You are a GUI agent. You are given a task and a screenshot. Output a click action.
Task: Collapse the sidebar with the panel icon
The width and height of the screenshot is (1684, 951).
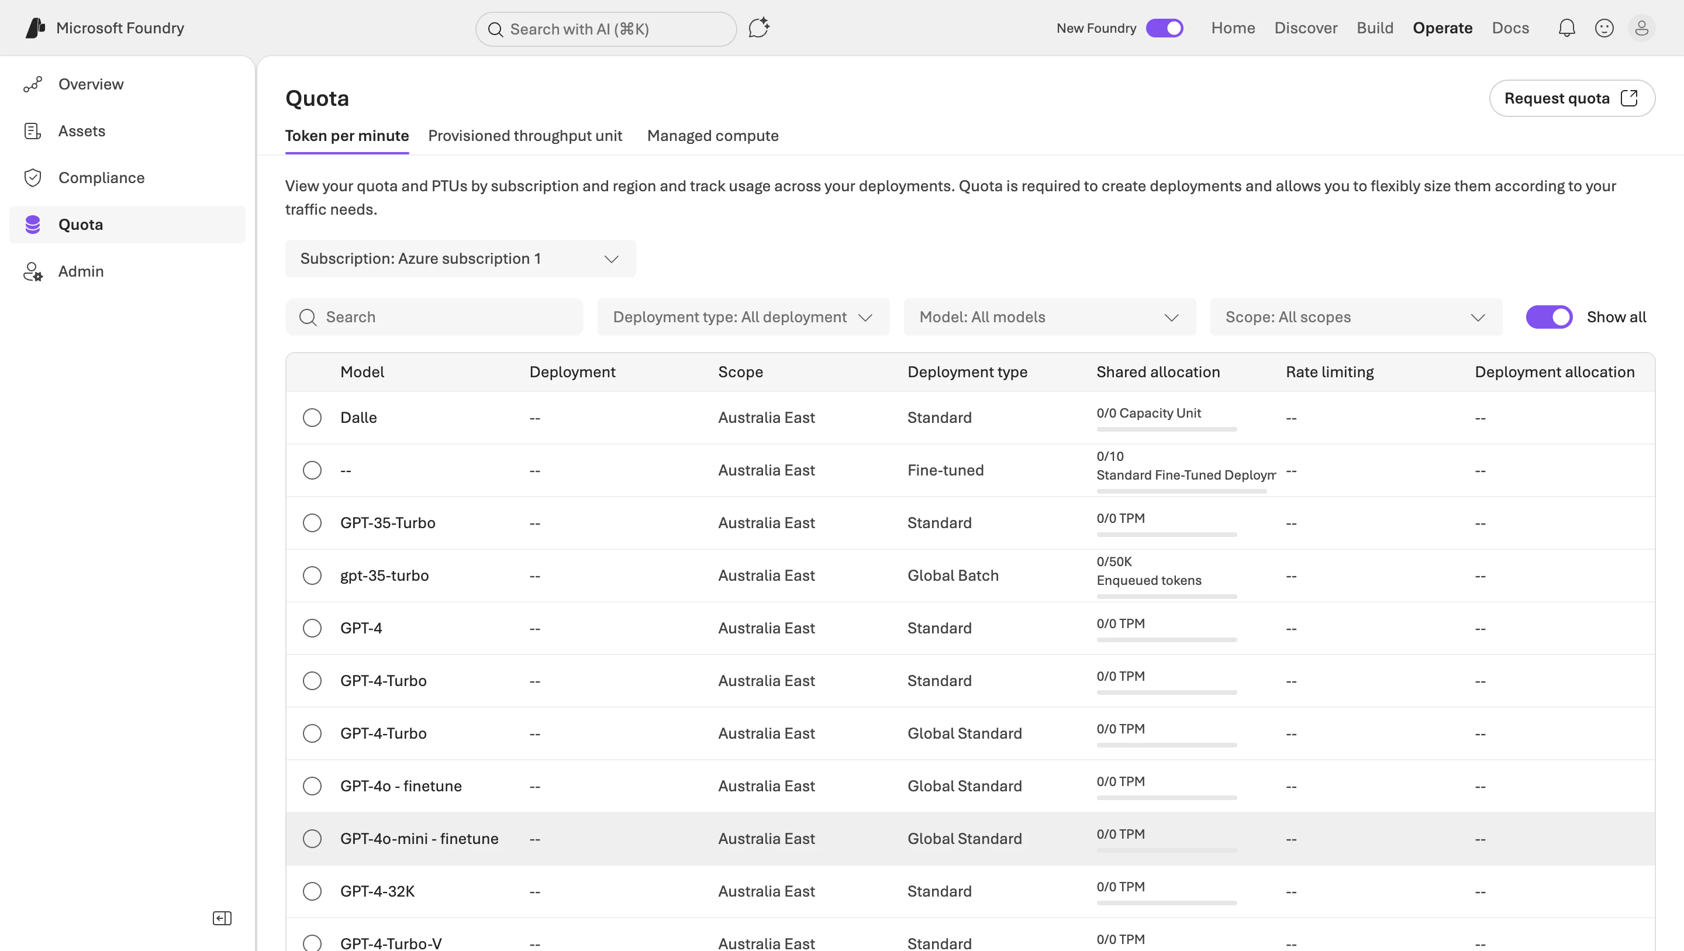coord(222,918)
